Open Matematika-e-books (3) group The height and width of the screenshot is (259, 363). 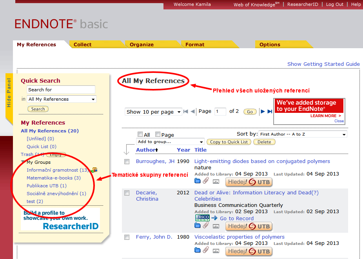[x=54, y=178]
